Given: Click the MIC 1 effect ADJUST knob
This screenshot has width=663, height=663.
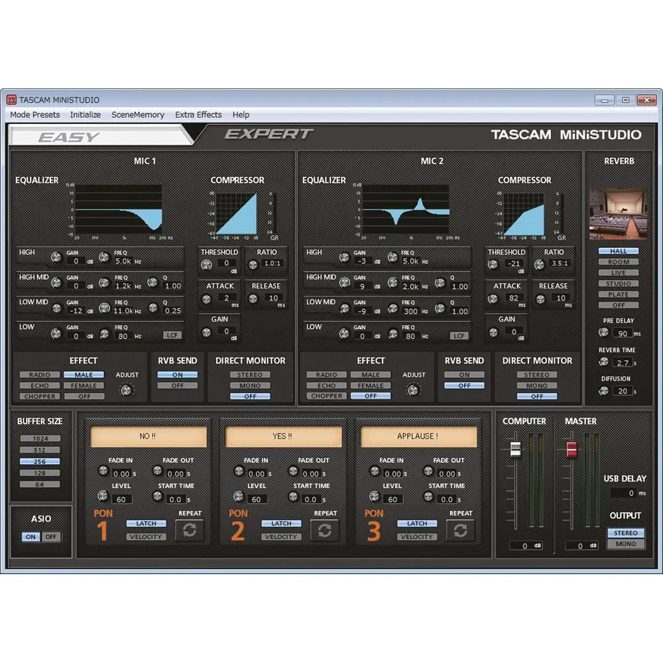Looking at the screenshot, I should click(126, 391).
